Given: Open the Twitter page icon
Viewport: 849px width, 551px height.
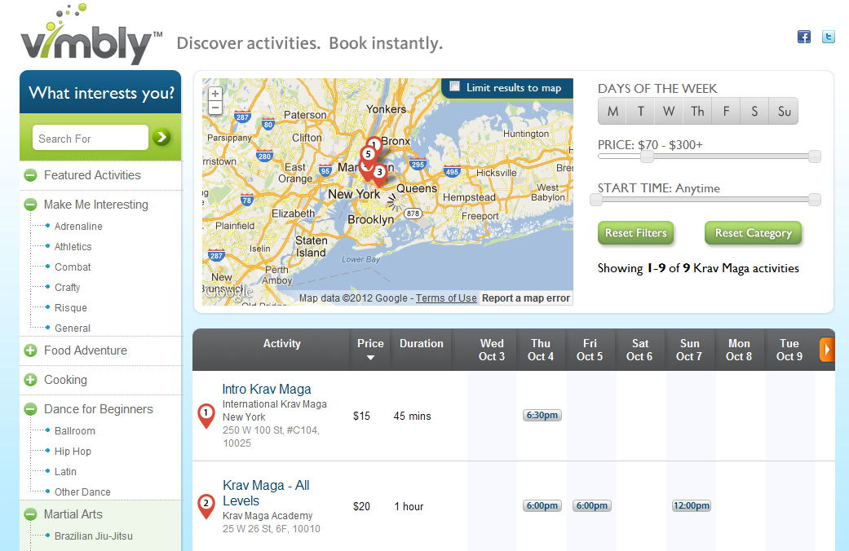Looking at the screenshot, I should [829, 37].
